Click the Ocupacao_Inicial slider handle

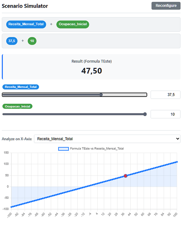pyautogui.click(x=145, y=114)
